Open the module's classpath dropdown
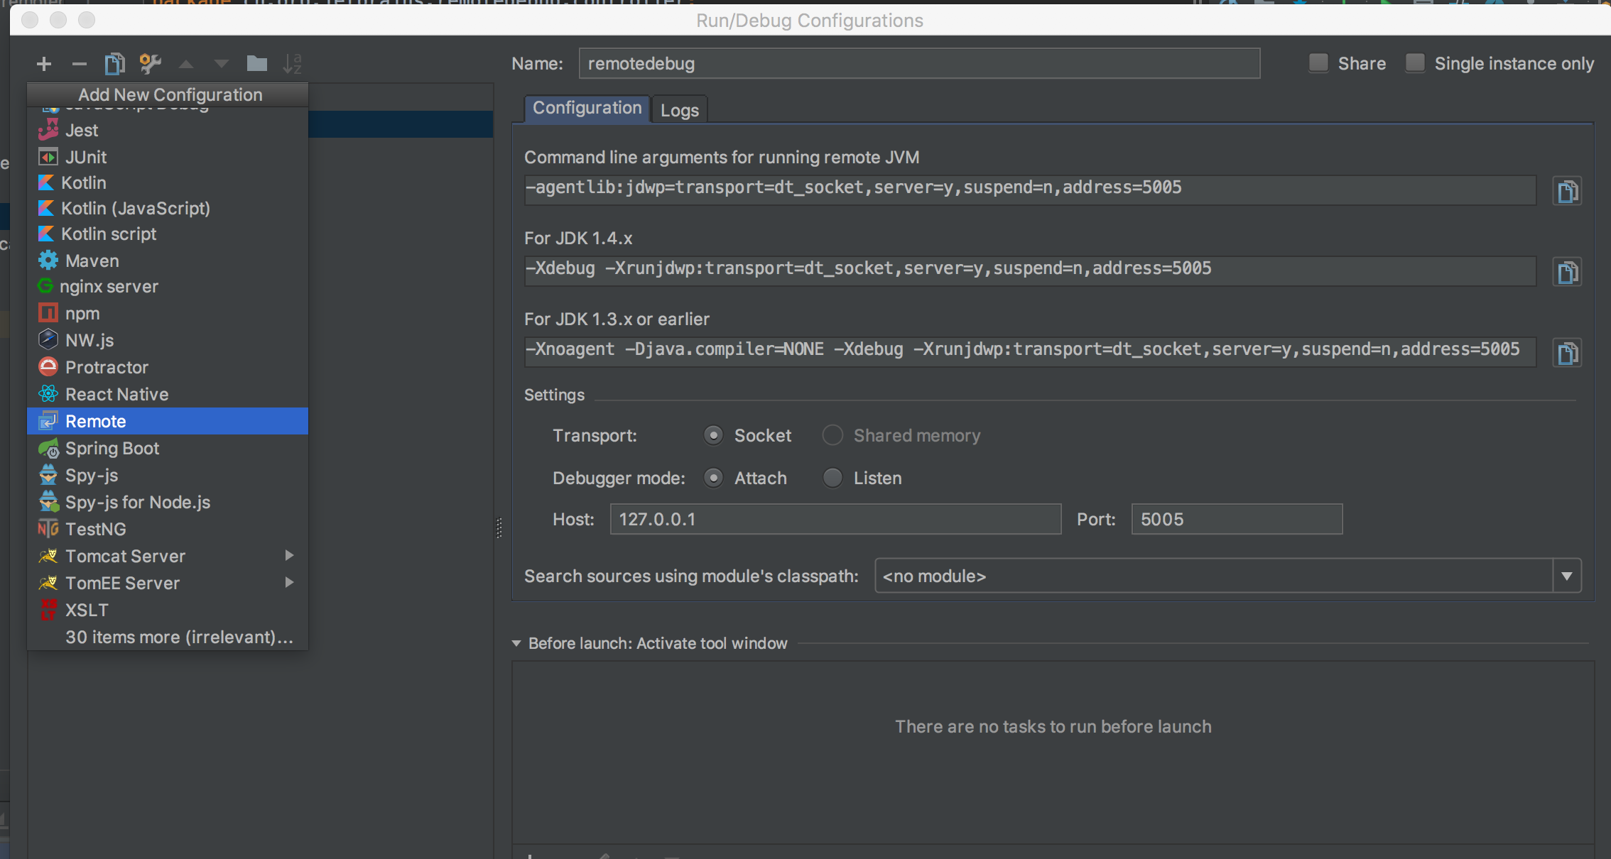1611x859 pixels. tap(1566, 576)
